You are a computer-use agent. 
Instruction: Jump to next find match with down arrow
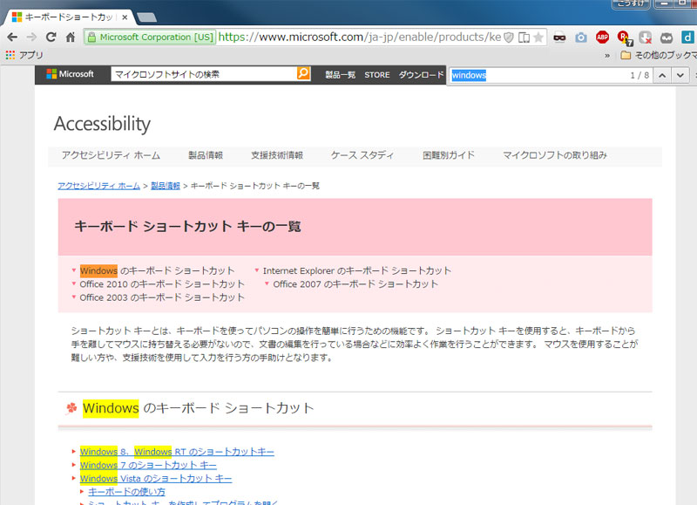click(680, 75)
